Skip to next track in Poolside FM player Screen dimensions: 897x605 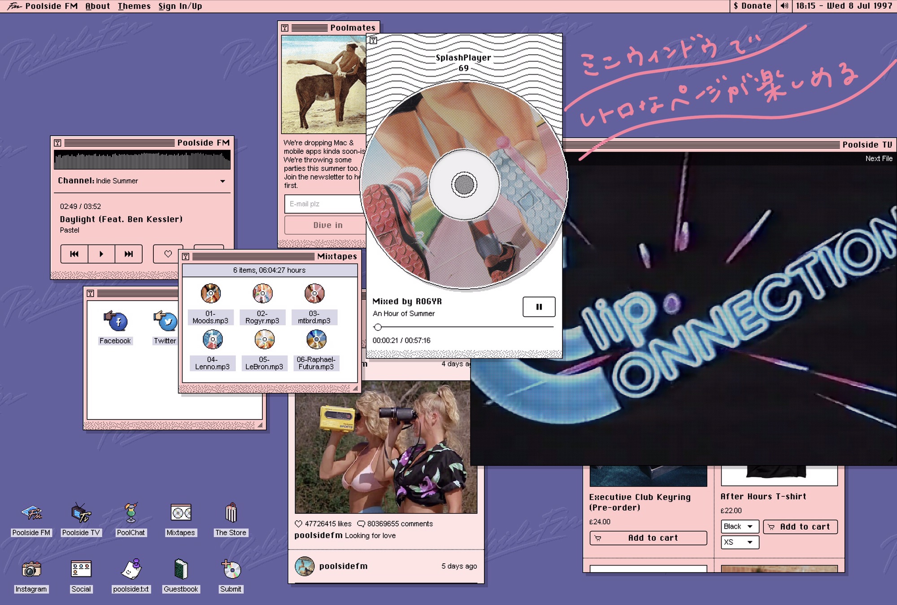129,254
